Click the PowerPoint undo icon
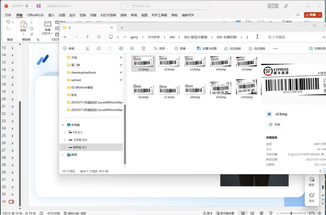Image resolution: width=326 pixels, height=215 pixels. (8, 22)
